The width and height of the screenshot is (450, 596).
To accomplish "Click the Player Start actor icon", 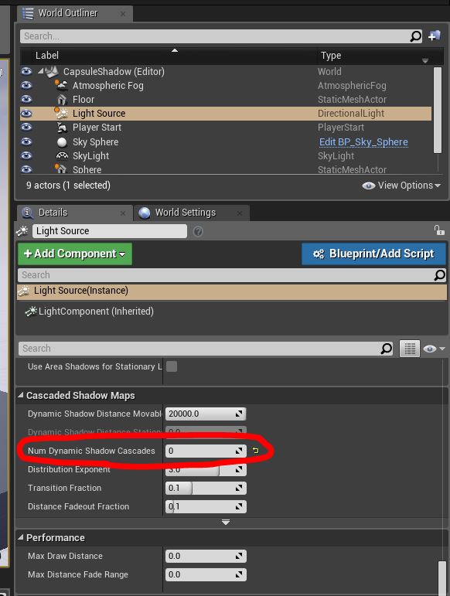I will point(62,128).
